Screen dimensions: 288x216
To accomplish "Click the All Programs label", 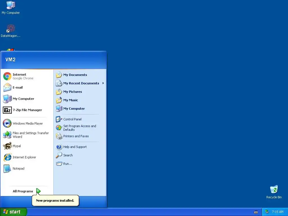I will point(23,191).
